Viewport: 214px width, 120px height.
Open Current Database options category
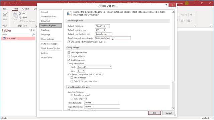pyautogui.click(x=50, y=16)
